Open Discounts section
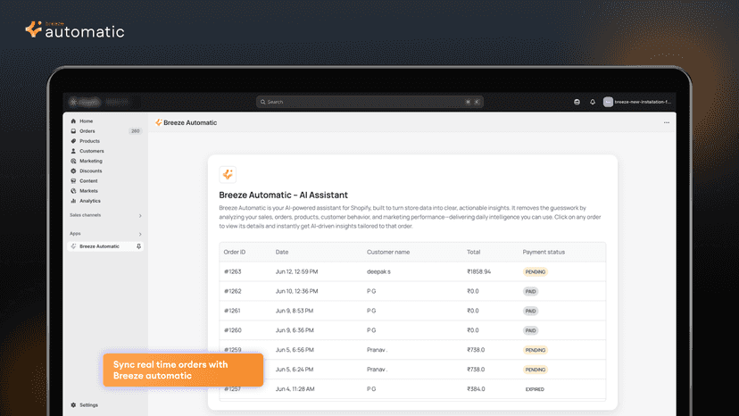 click(x=90, y=171)
